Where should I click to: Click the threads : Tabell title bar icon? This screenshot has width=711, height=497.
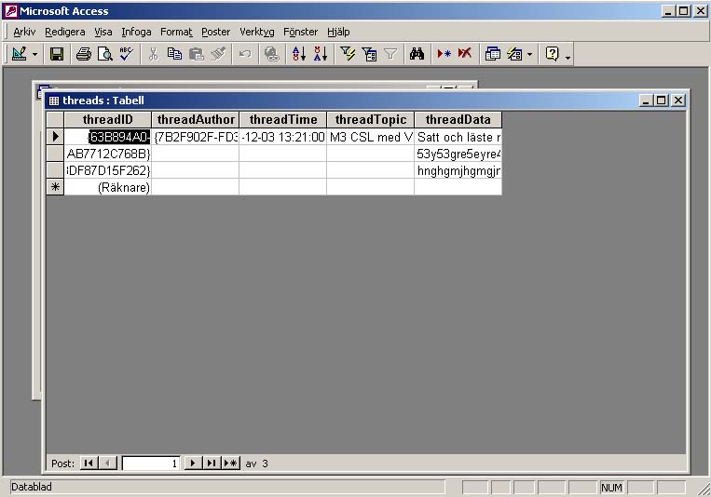click(53, 101)
